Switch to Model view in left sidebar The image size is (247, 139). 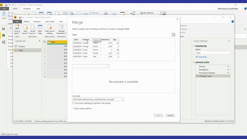pos(3,42)
